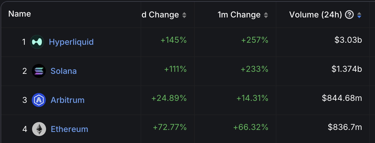Viewport: 375px width, 143px height.
Task: Sort by the 1m Change arrows
Action: pyautogui.click(x=266, y=15)
